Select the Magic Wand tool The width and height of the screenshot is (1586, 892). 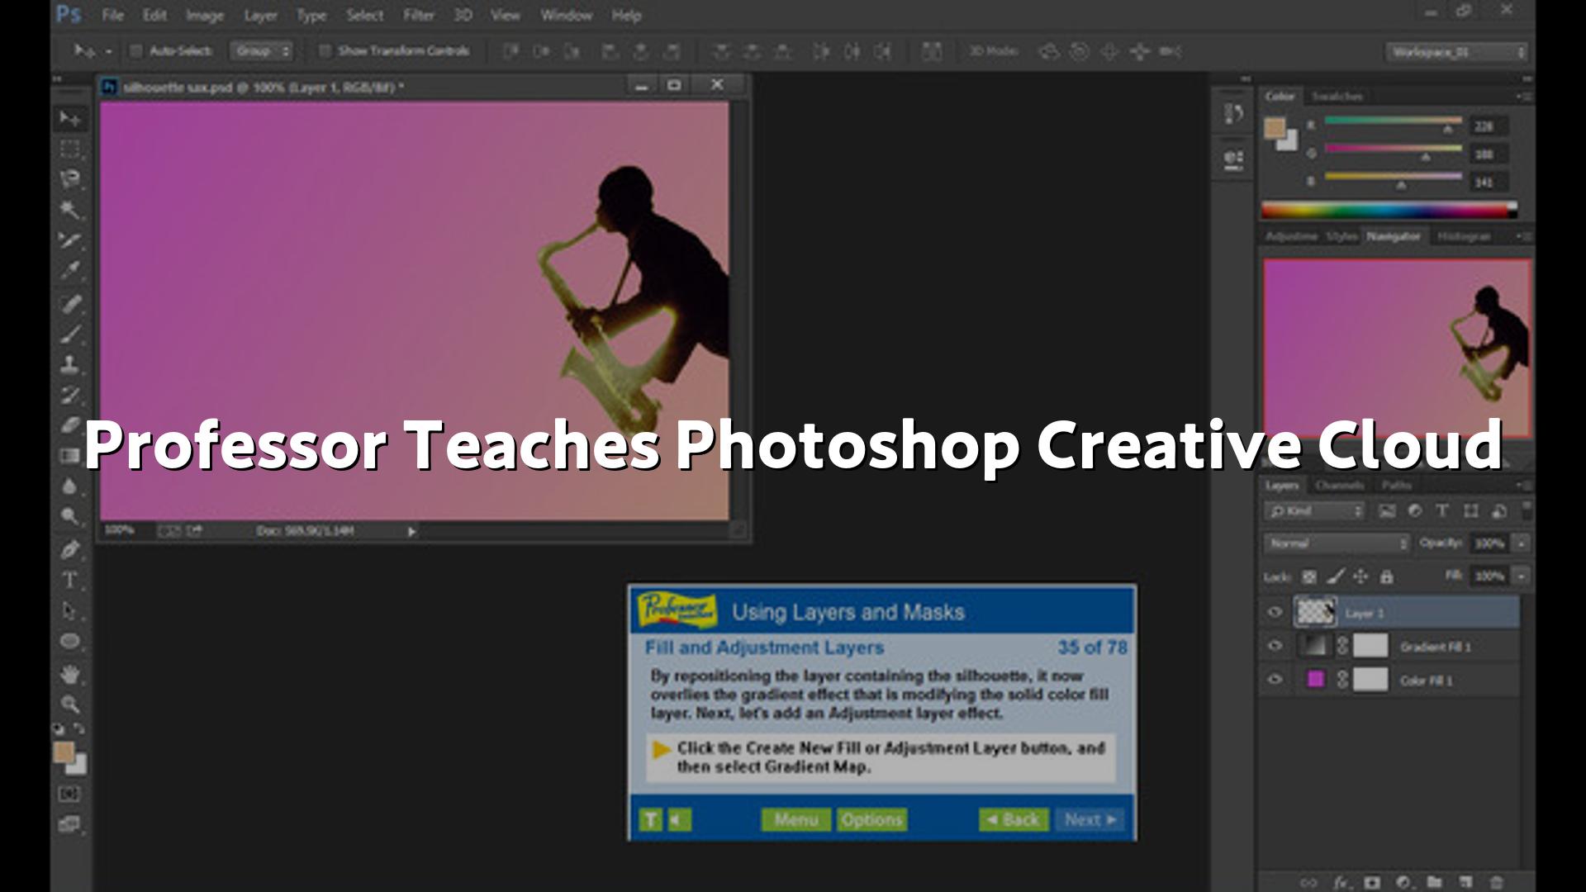click(x=70, y=210)
